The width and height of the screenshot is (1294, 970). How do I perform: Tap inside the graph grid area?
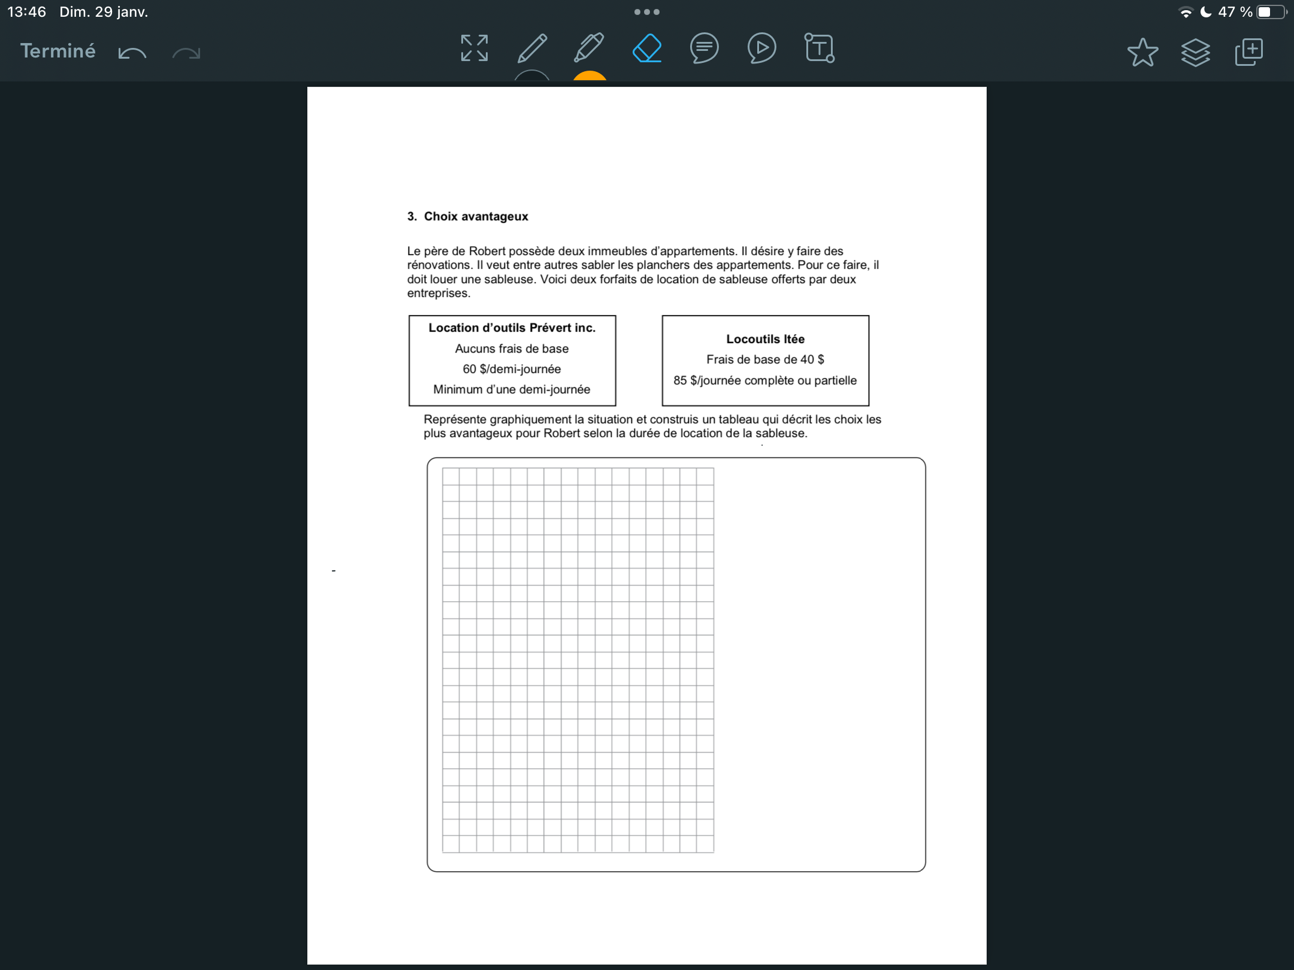point(578,660)
